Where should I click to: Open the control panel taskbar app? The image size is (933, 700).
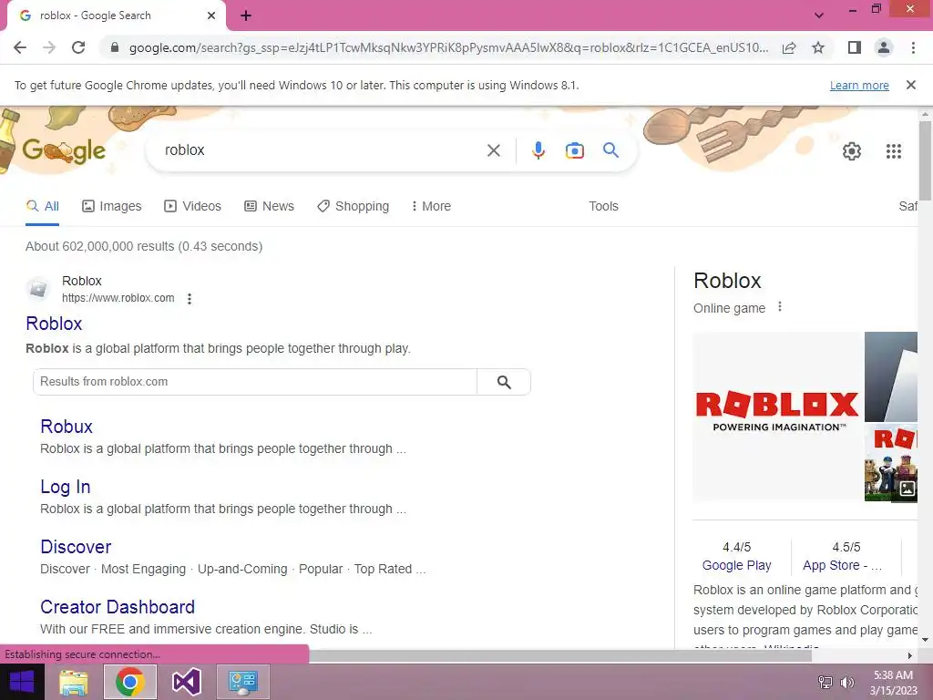(x=242, y=682)
